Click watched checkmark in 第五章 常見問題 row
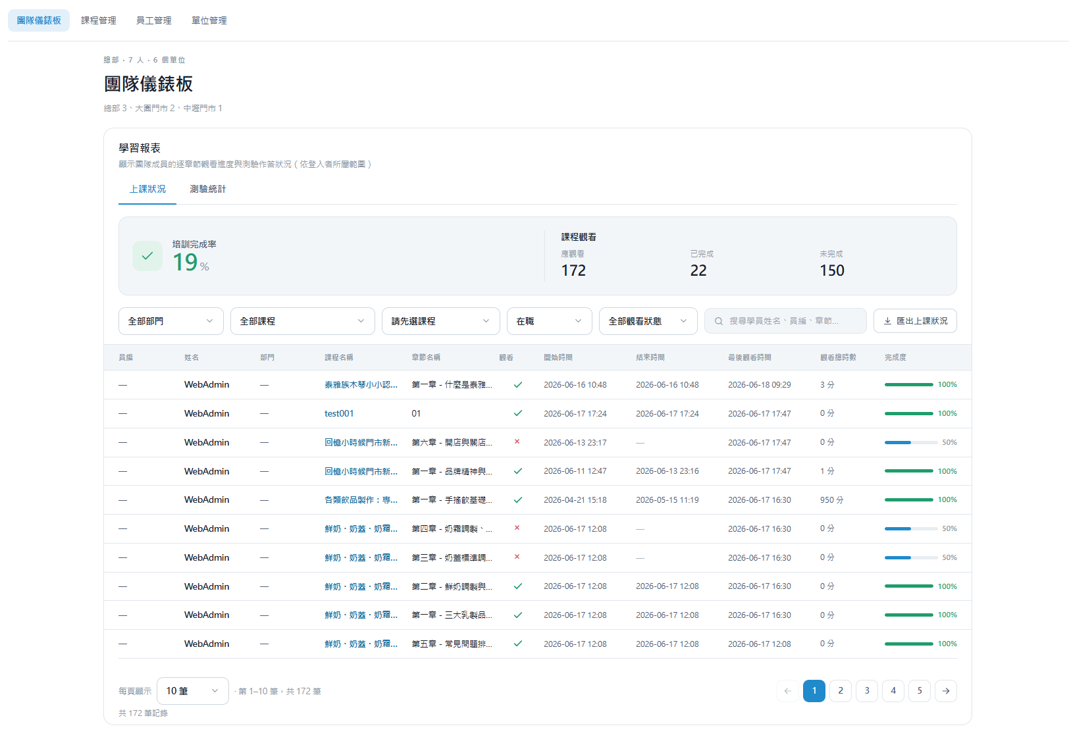The width and height of the screenshot is (1069, 741). point(518,644)
